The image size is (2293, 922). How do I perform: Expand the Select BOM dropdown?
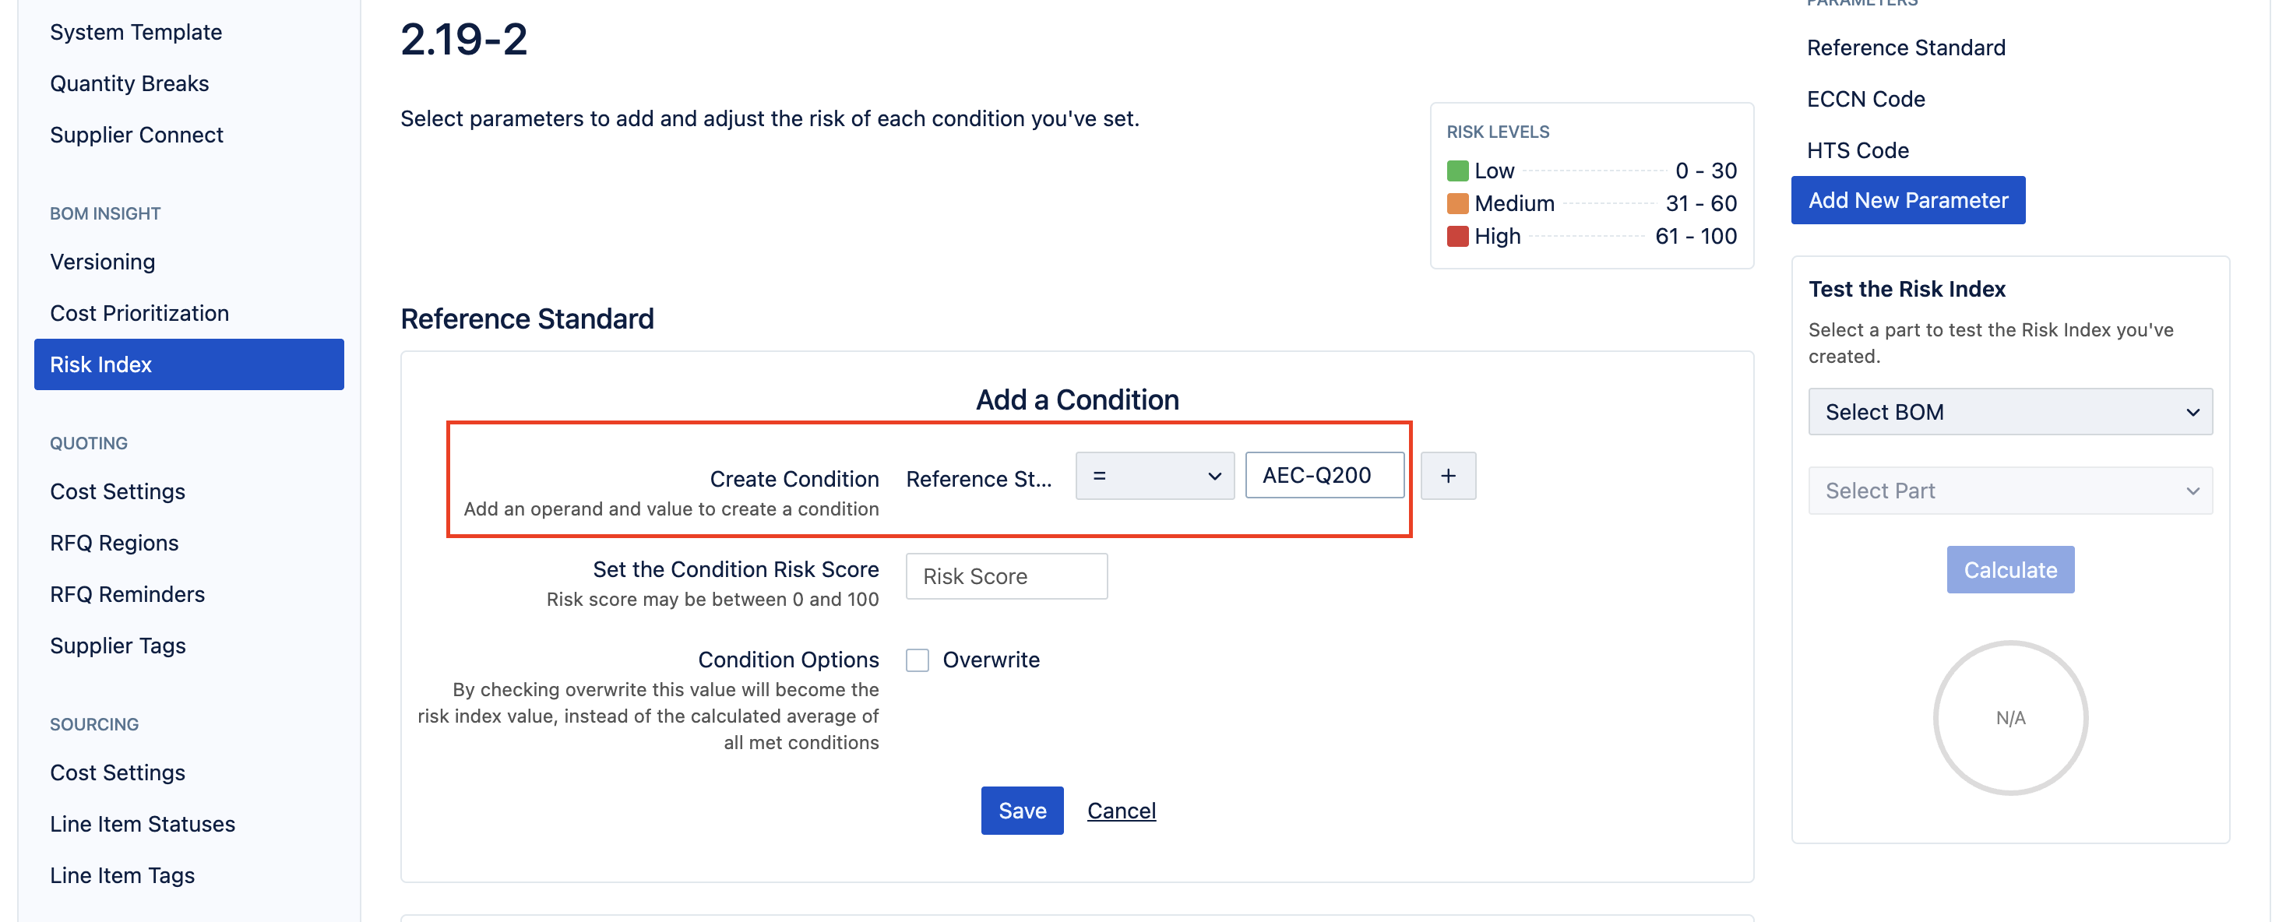(2010, 411)
